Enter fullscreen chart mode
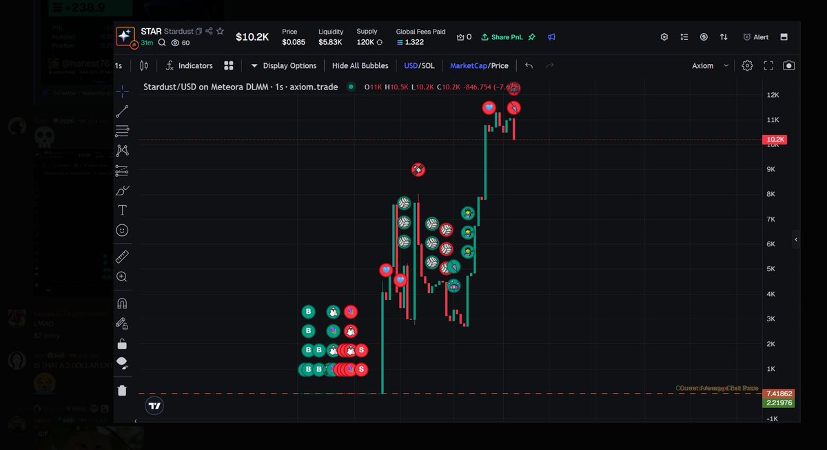Image resolution: width=827 pixels, height=450 pixels. [x=768, y=65]
